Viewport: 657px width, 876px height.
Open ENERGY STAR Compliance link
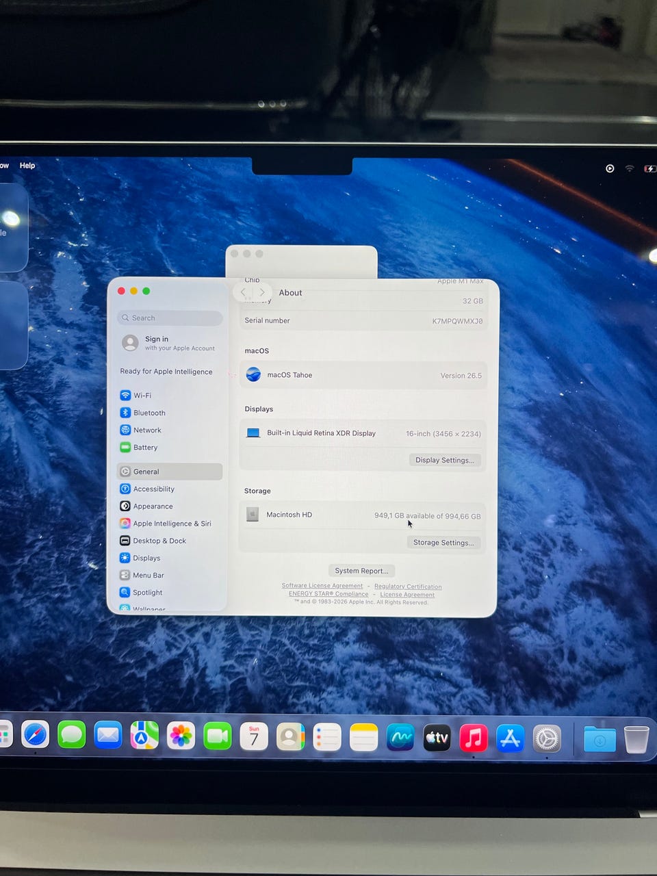[328, 594]
